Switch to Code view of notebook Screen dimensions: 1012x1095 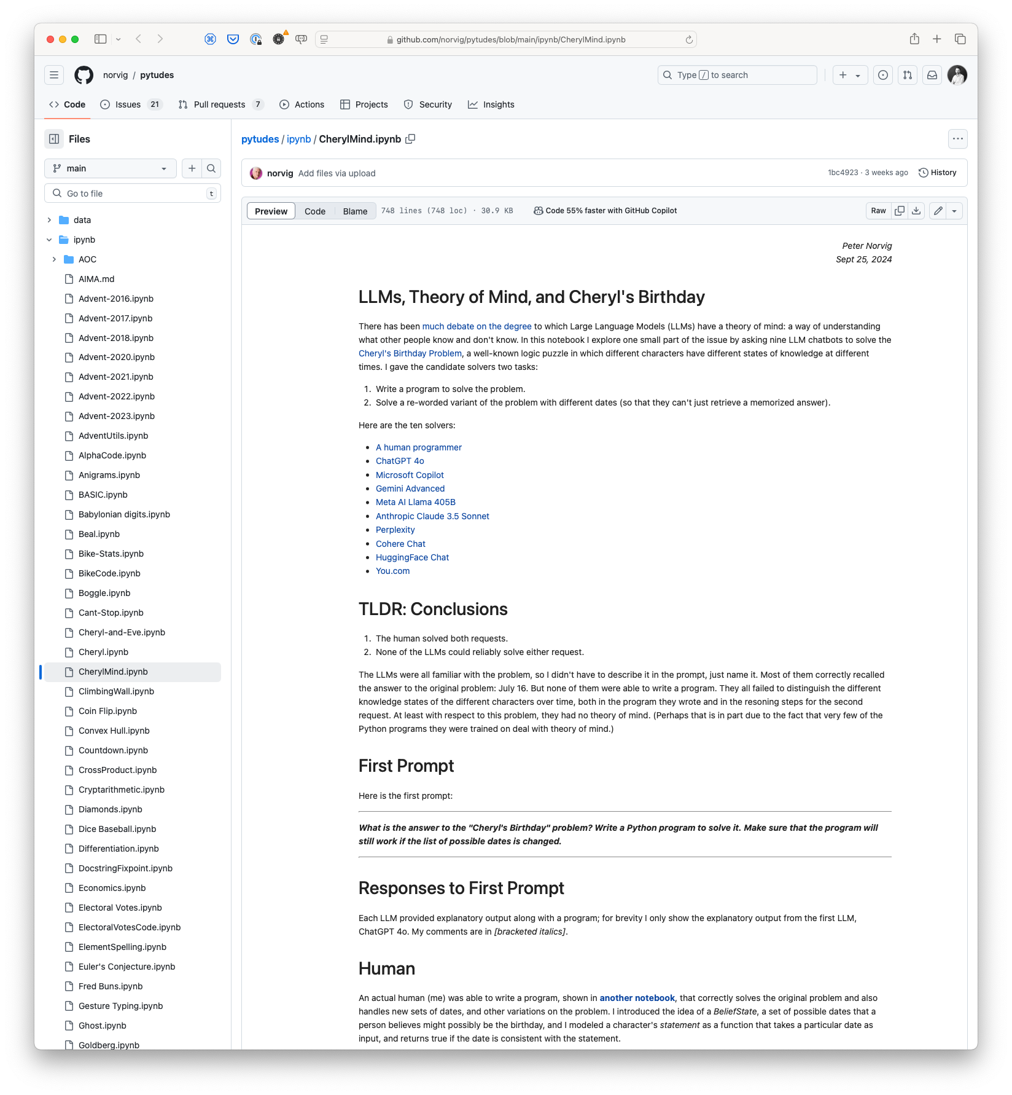(x=315, y=211)
